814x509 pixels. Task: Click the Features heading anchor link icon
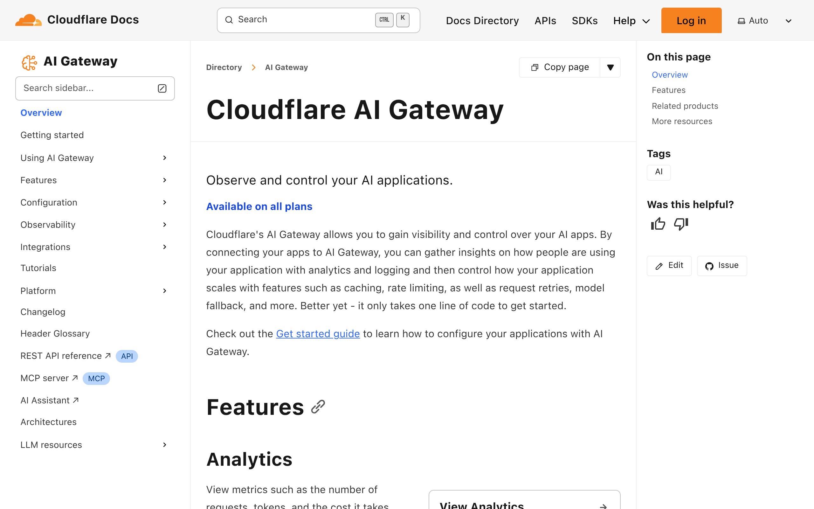[x=318, y=407]
